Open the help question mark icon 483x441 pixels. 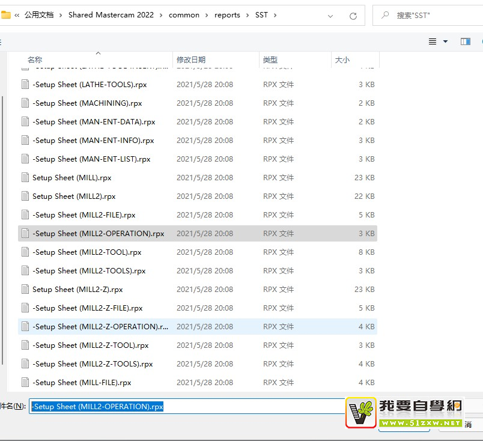click(481, 41)
